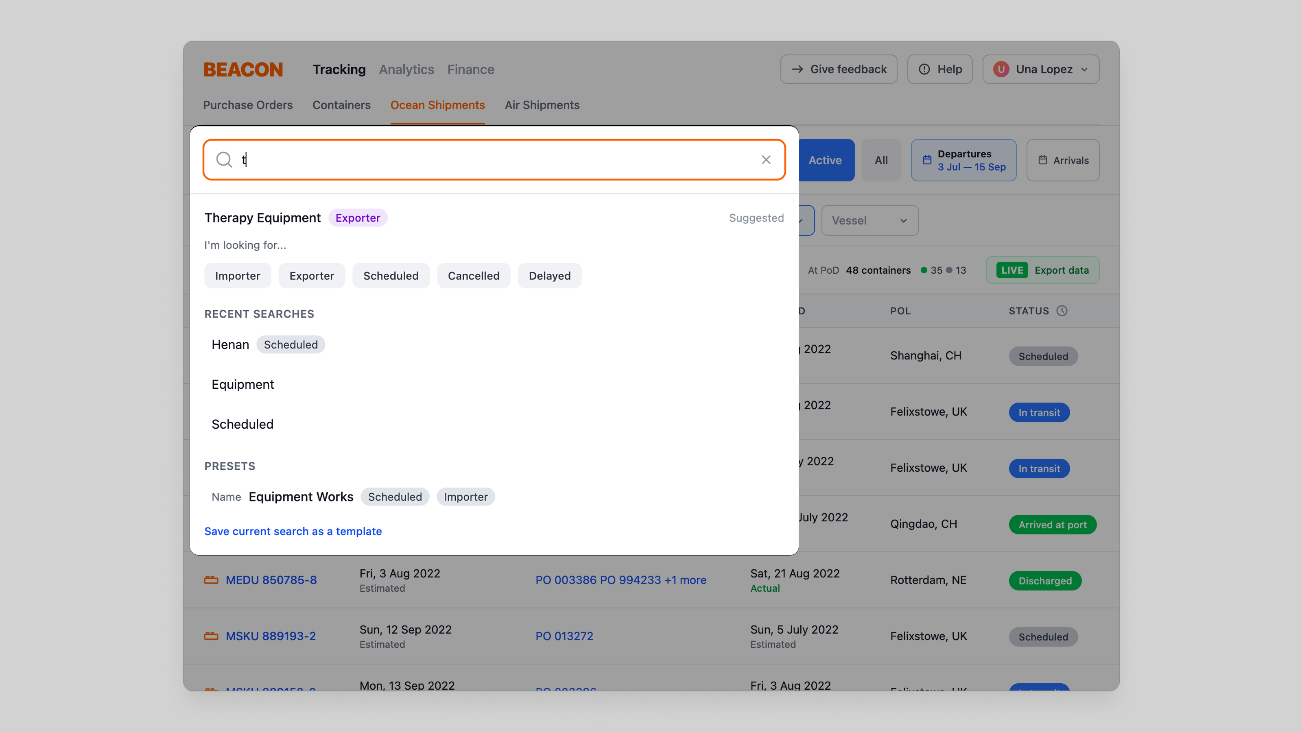Open the Departures date range picker
Screen dimensions: 1302x732
963,160
